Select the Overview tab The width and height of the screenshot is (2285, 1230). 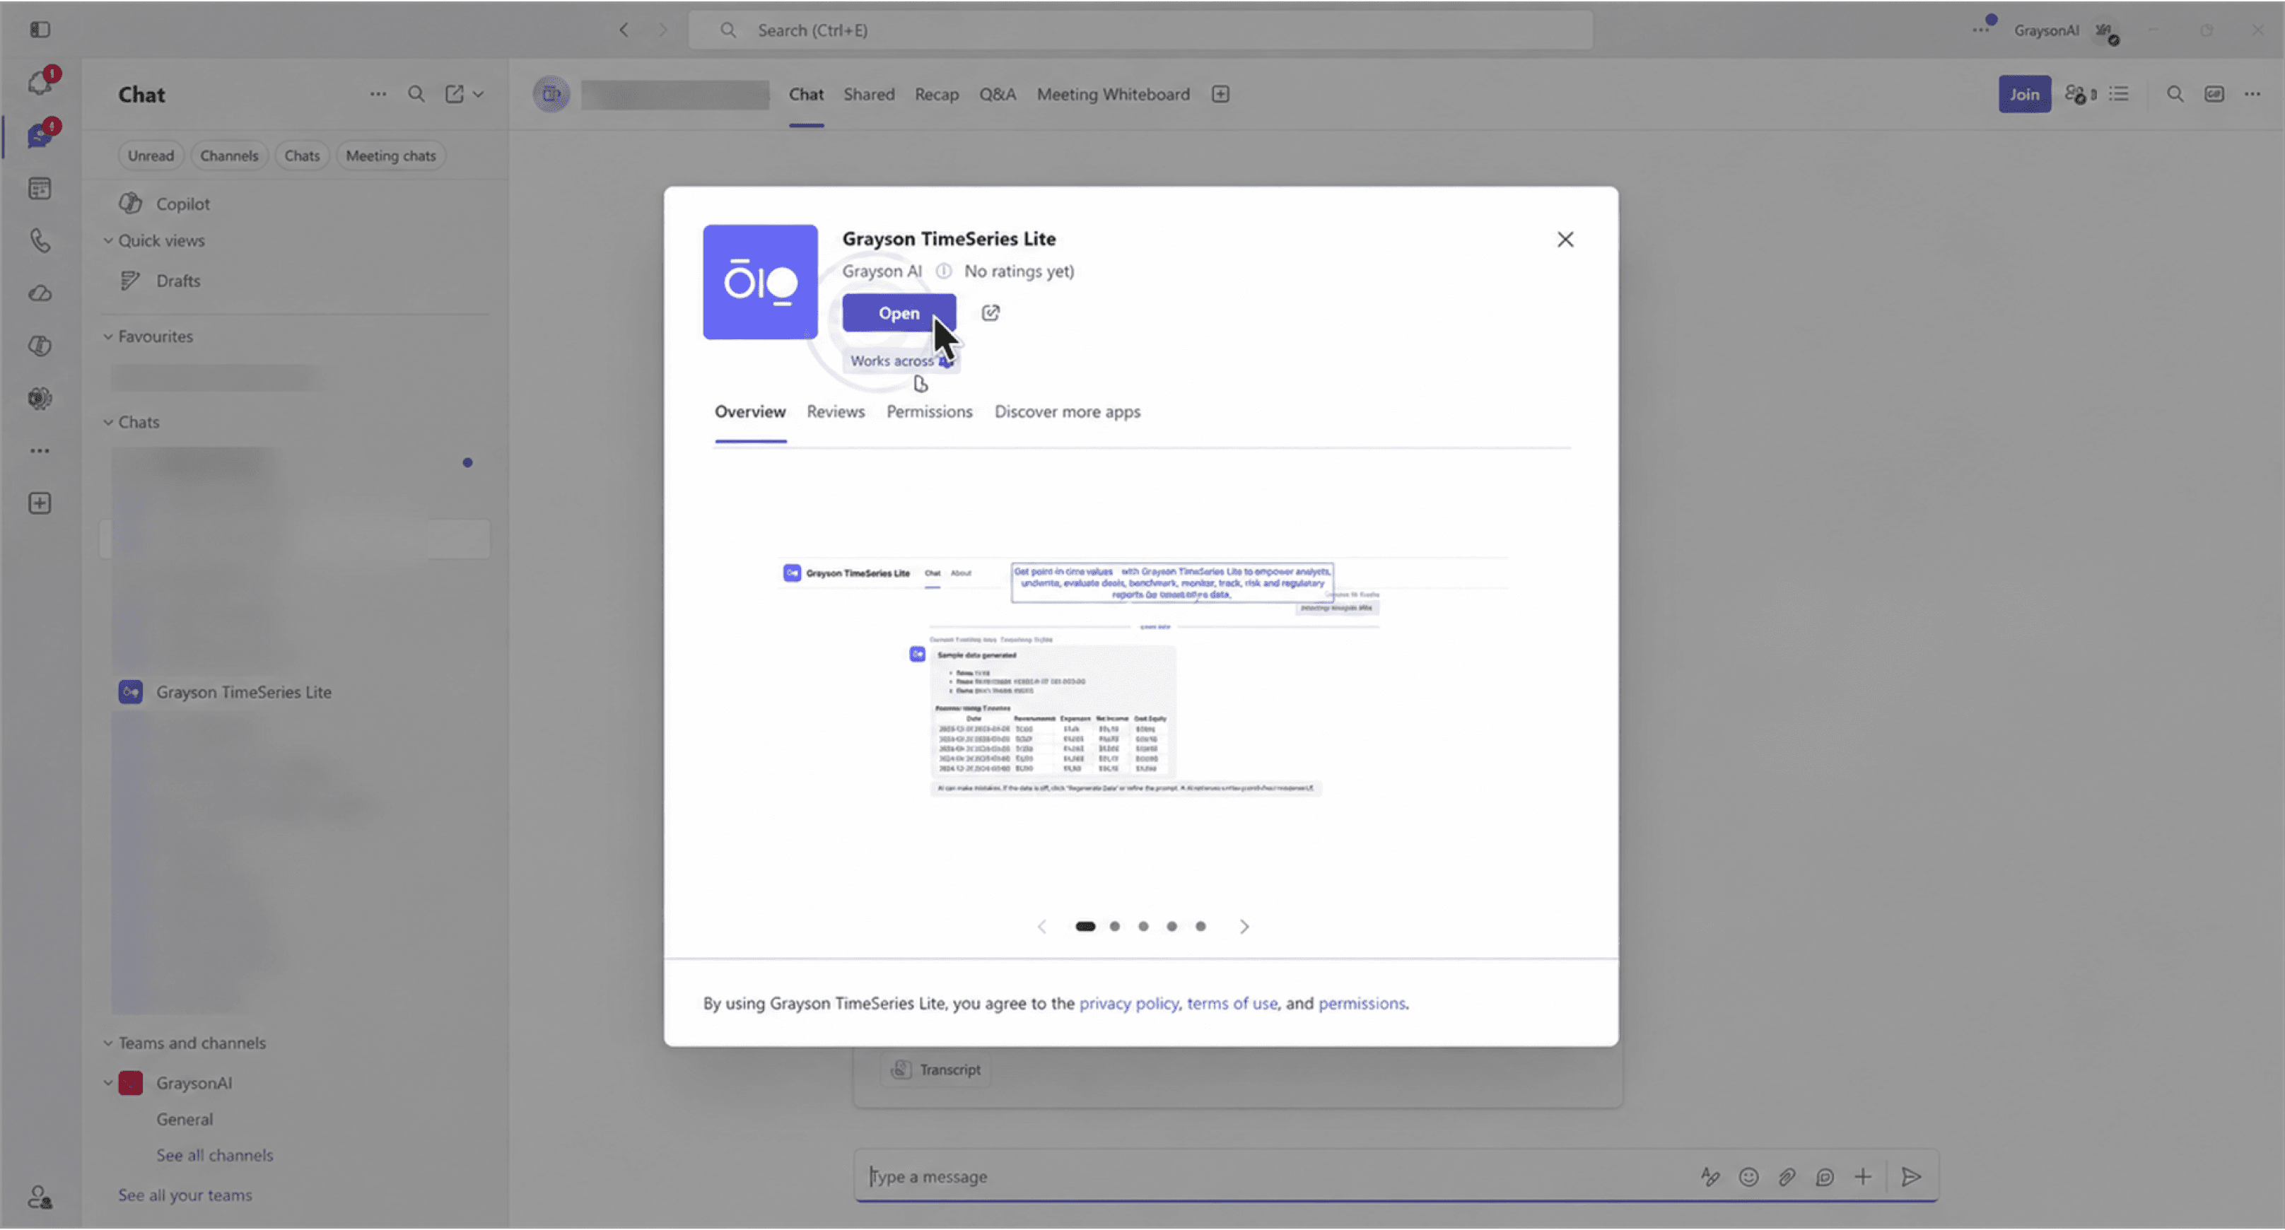coord(749,412)
